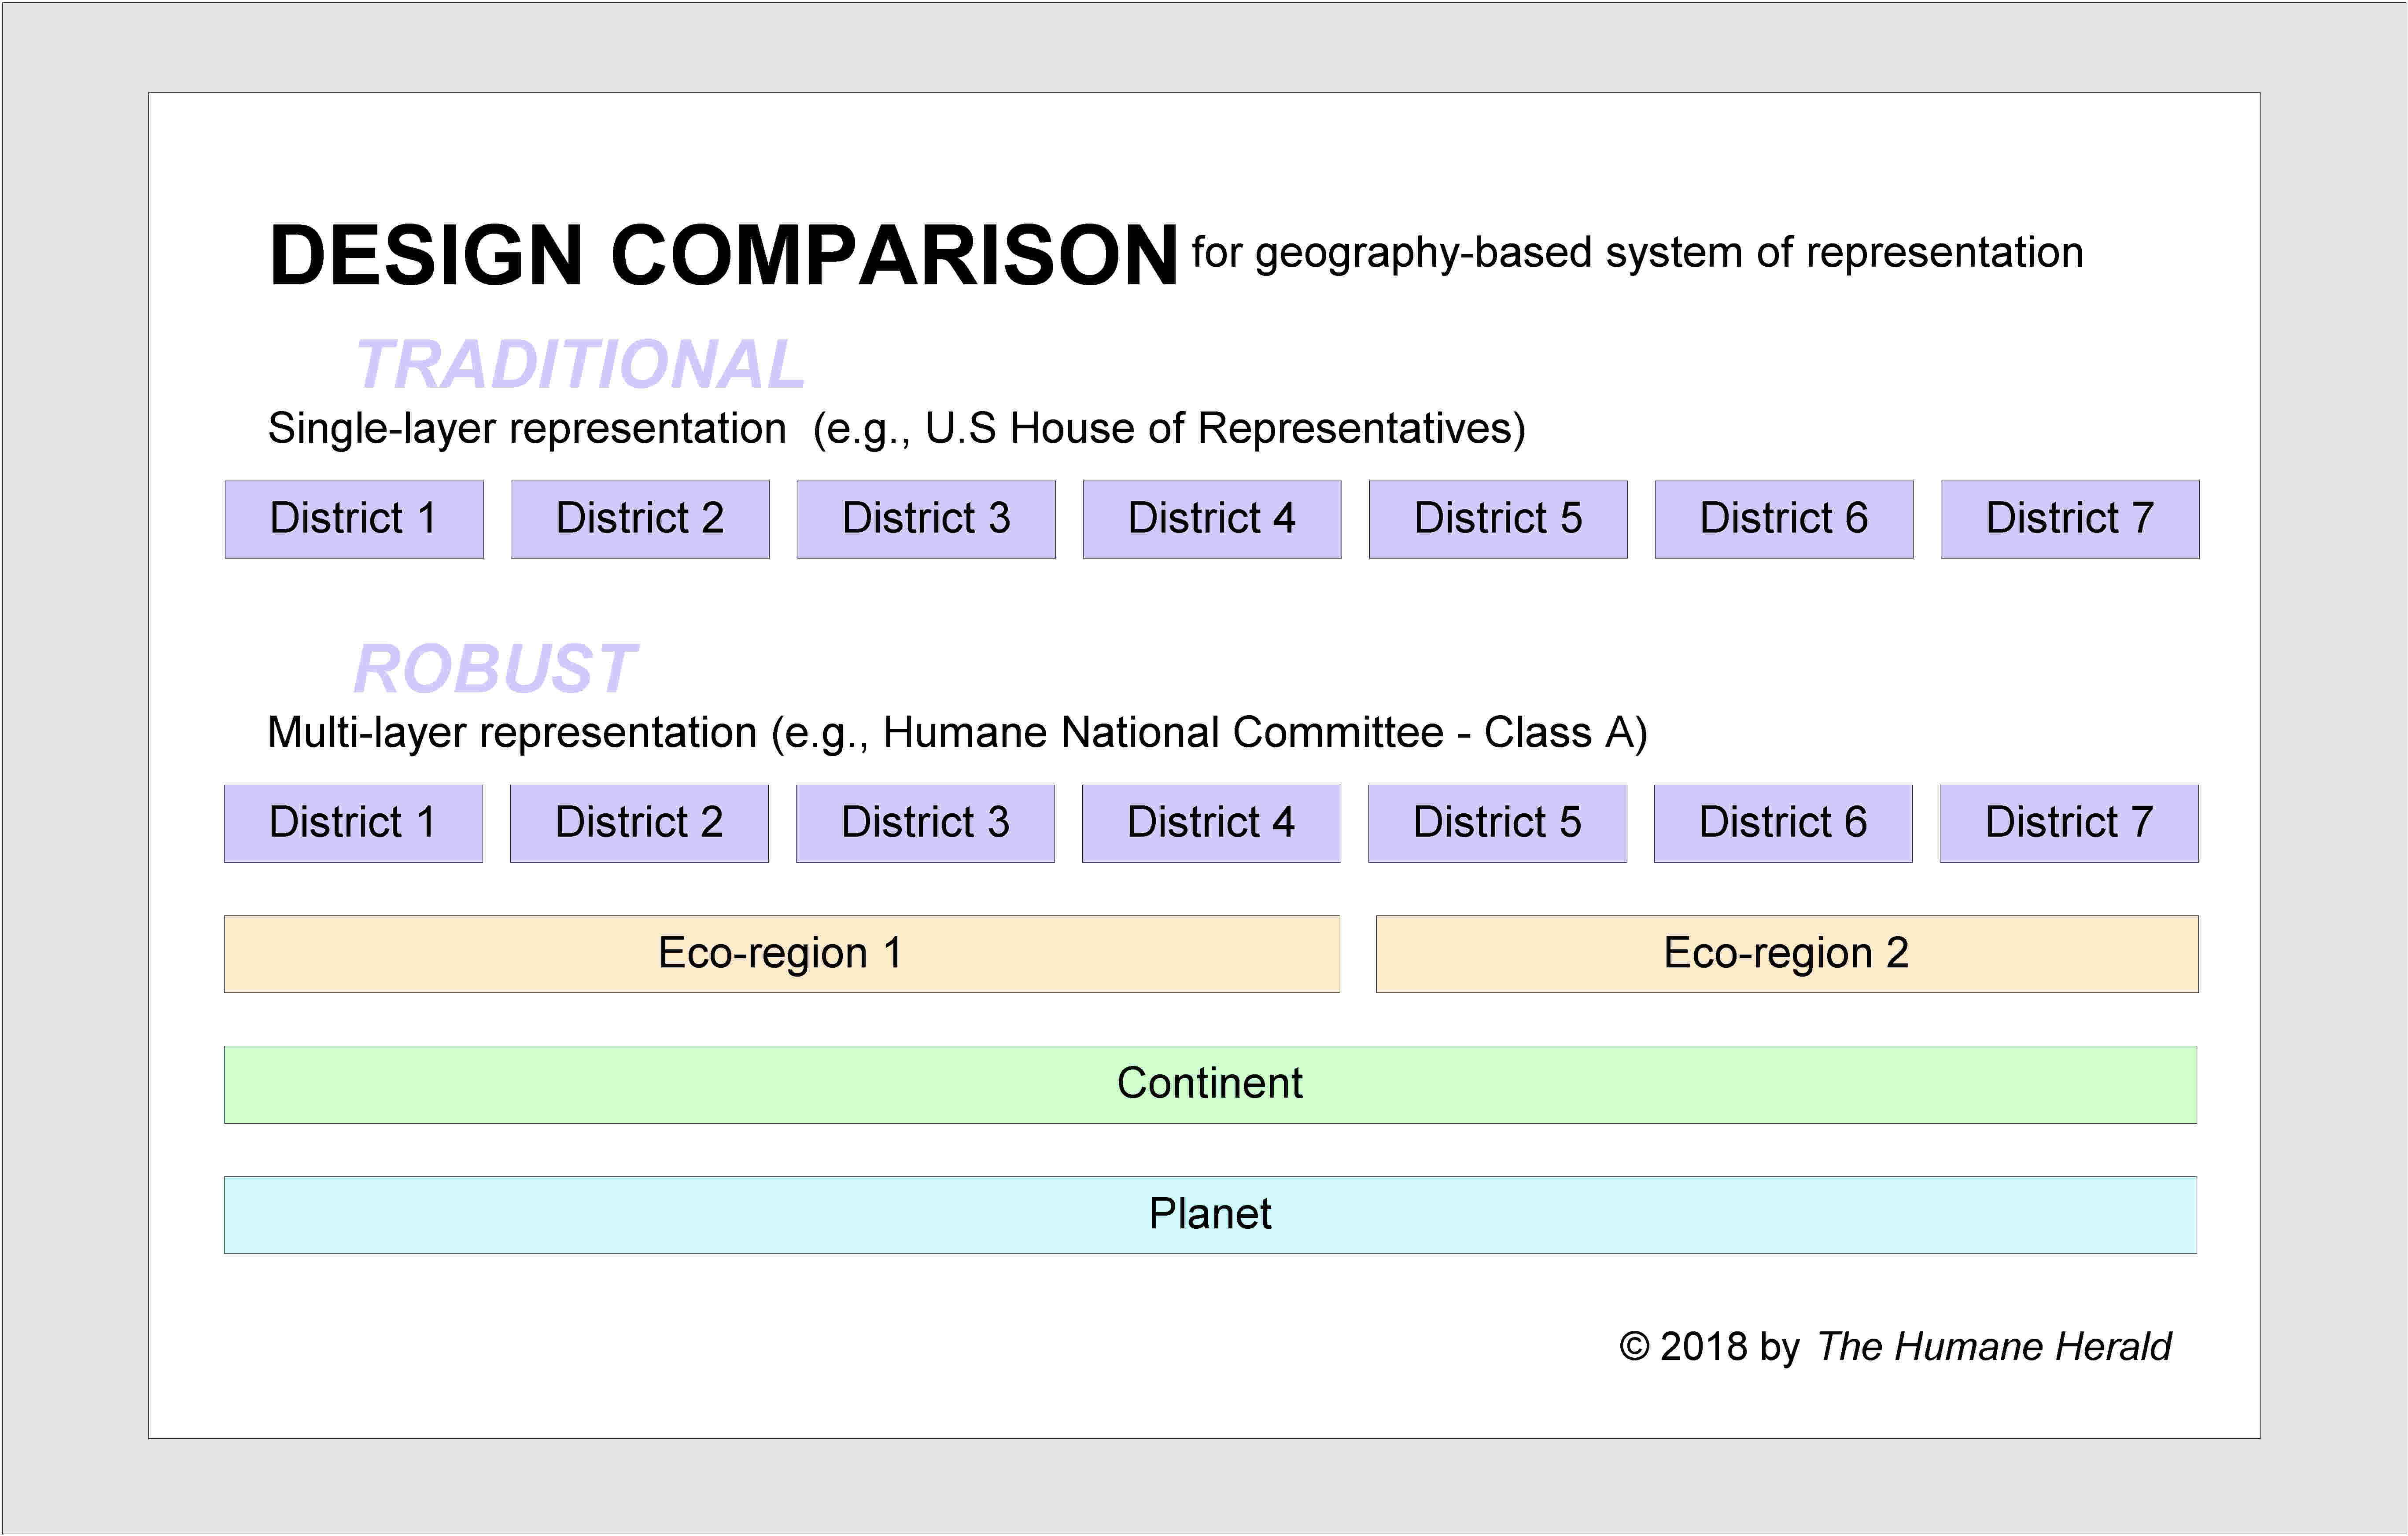
Task: Click the ROBUST heading
Action: pyautogui.click(x=495, y=669)
